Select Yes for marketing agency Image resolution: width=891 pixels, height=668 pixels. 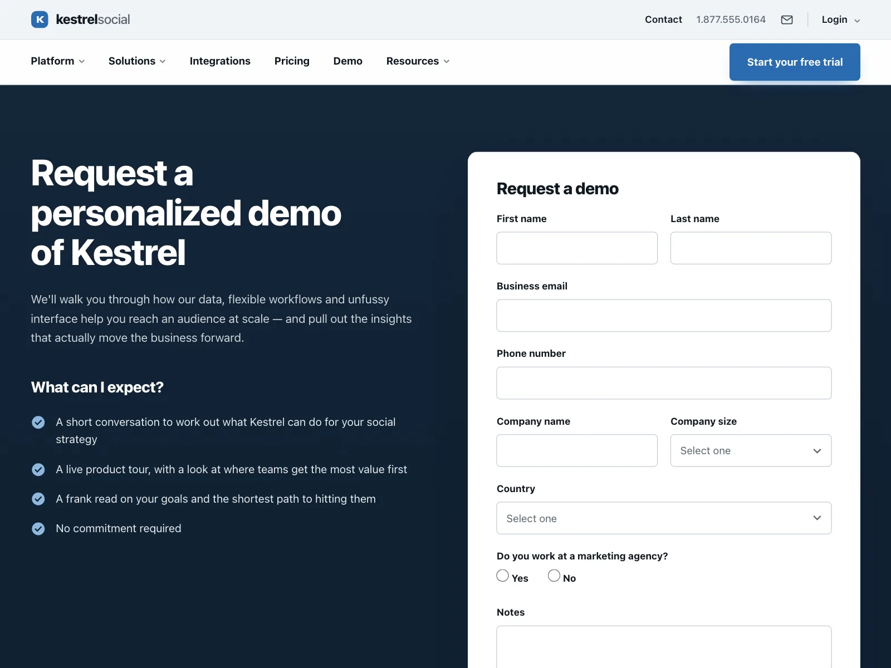click(x=503, y=576)
